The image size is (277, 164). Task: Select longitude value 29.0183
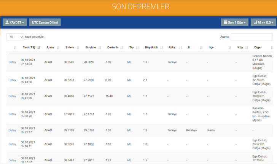click(x=89, y=130)
